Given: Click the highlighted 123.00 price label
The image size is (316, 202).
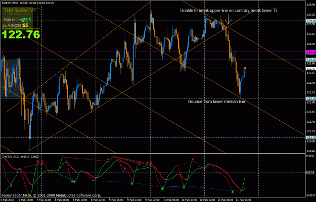Looking at the screenshot, I should (310, 60).
